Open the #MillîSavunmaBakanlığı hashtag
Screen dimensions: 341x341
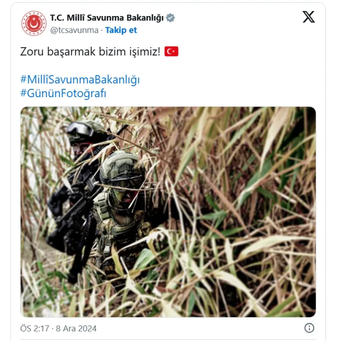point(80,80)
